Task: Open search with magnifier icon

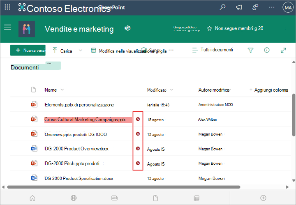Action: click(222, 7)
